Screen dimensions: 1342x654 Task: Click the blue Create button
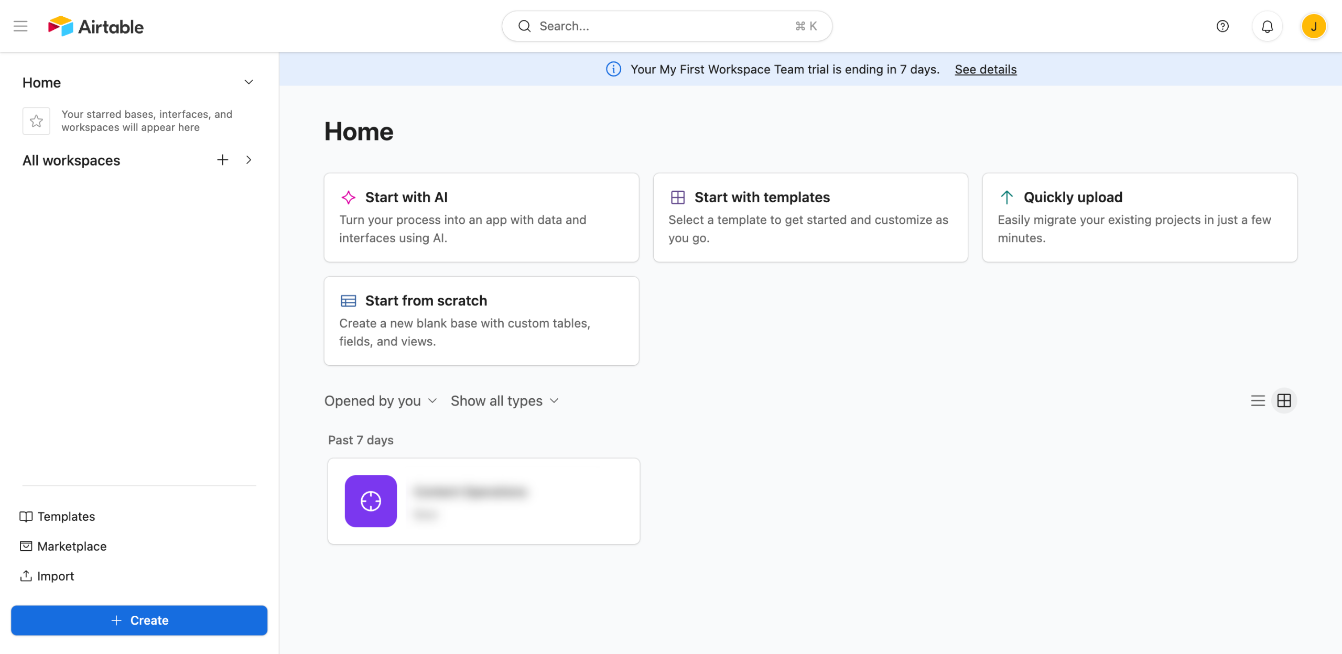click(x=139, y=620)
